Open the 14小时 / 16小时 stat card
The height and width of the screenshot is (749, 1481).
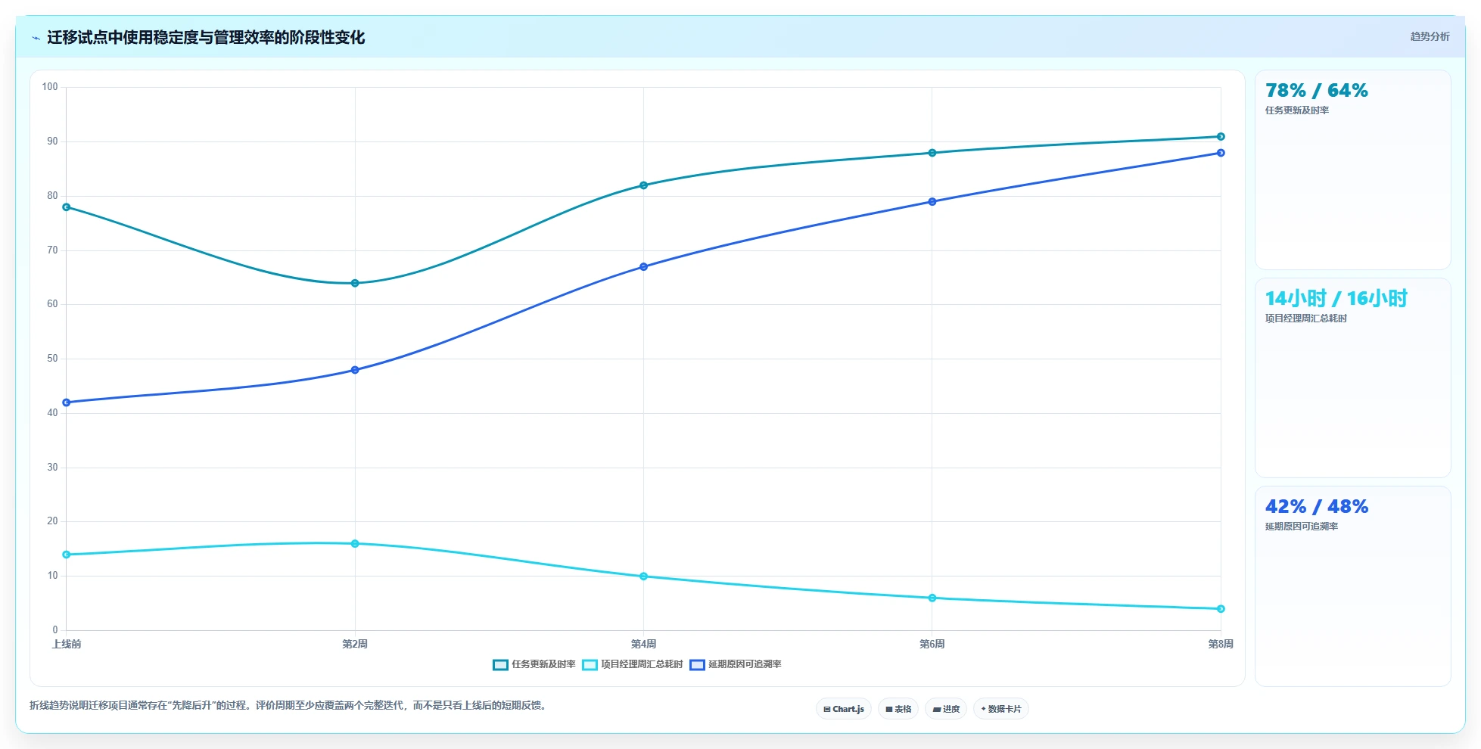(1352, 378)
